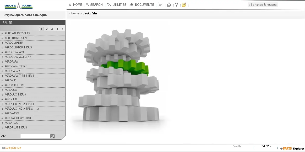Open the HOME menu
Image resolution: width=305 pixels, height=152 pixels.
pos(75,5)
